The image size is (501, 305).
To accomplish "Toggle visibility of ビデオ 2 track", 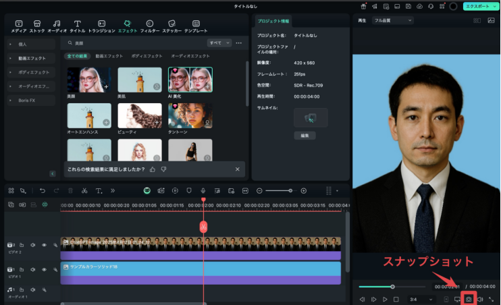I will pyautogui.click(x=44, y=245).
